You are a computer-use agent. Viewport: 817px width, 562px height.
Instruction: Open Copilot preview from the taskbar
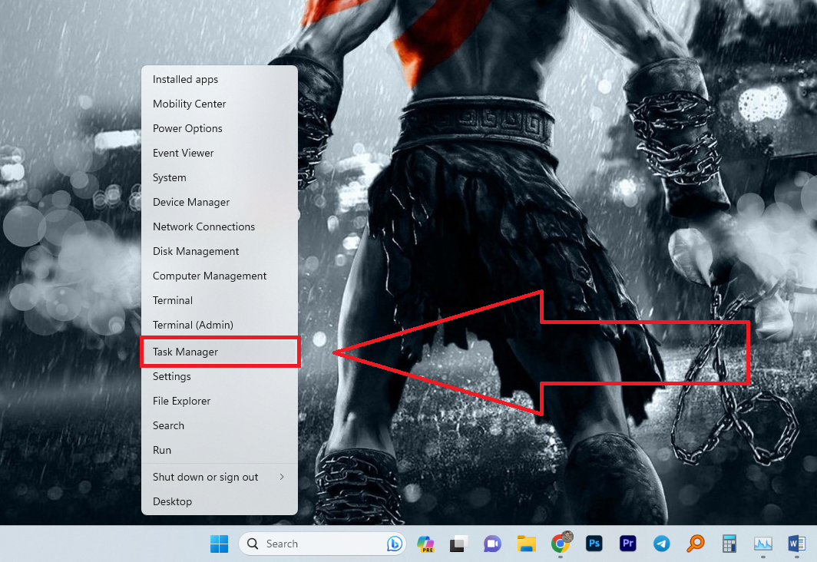pos(425,544)
